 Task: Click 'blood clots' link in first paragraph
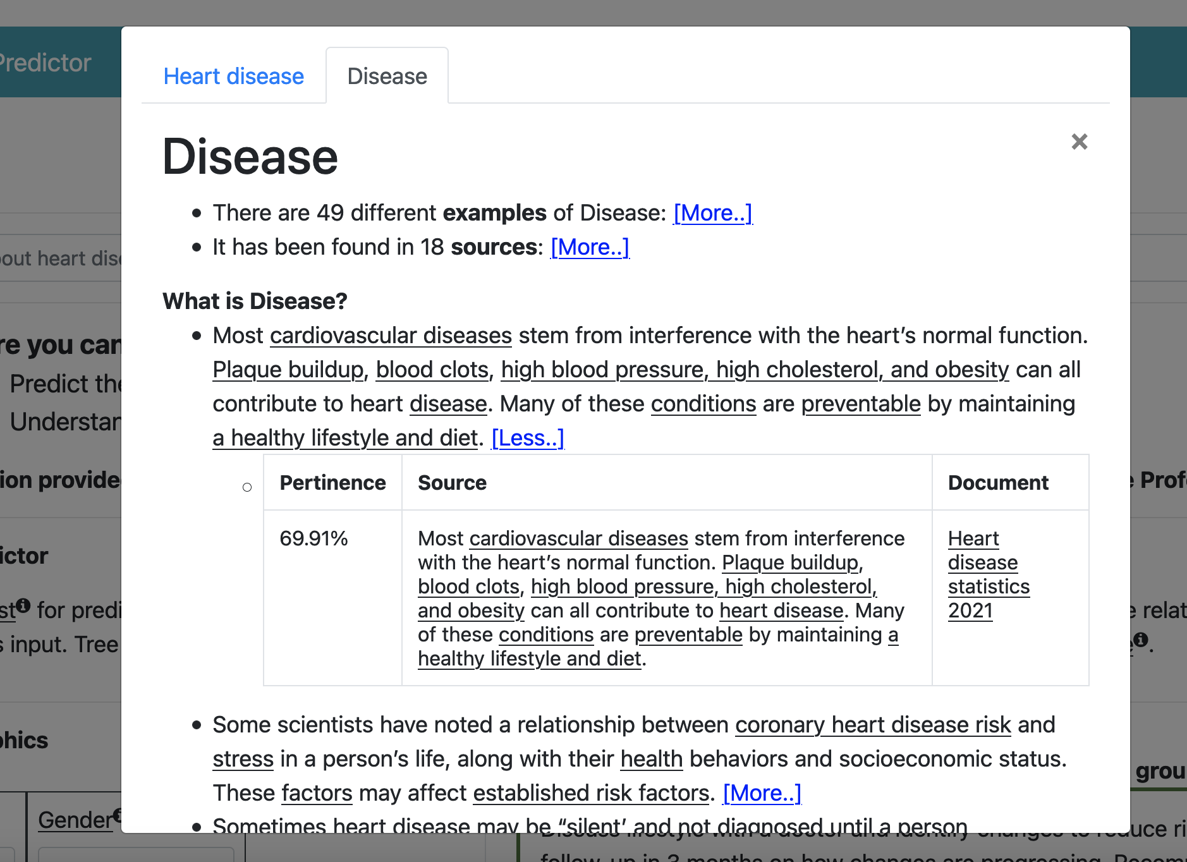[x=432, y=370]
